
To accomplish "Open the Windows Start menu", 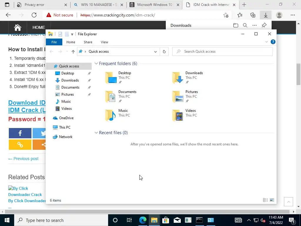I will 7,220.
